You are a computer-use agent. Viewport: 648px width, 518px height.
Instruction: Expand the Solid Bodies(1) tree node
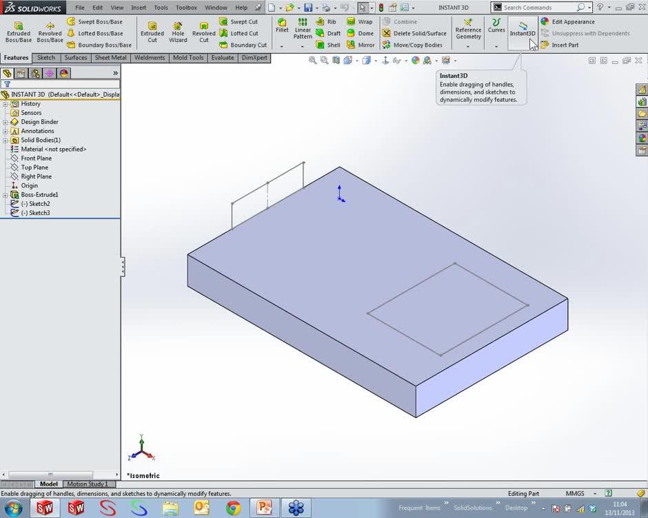point(6,140)
